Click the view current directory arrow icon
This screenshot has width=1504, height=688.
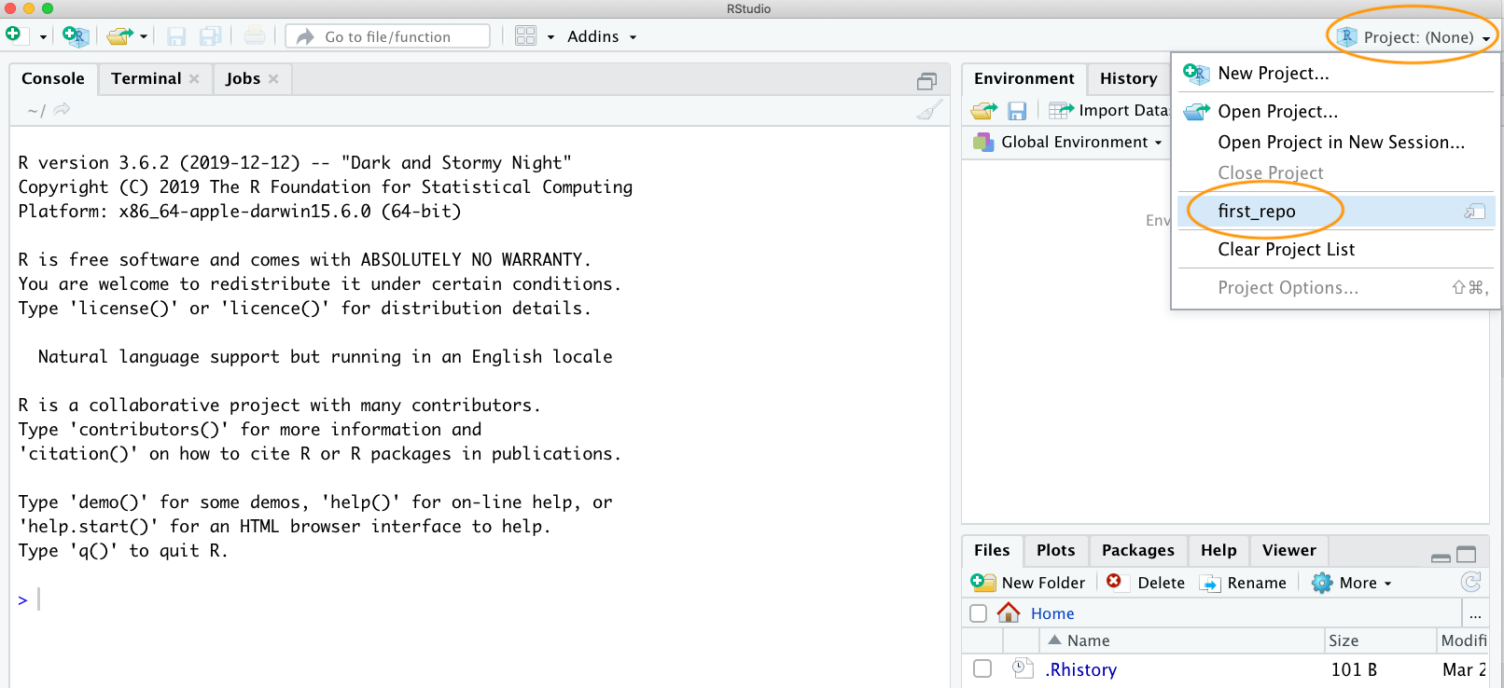point(62,110)
